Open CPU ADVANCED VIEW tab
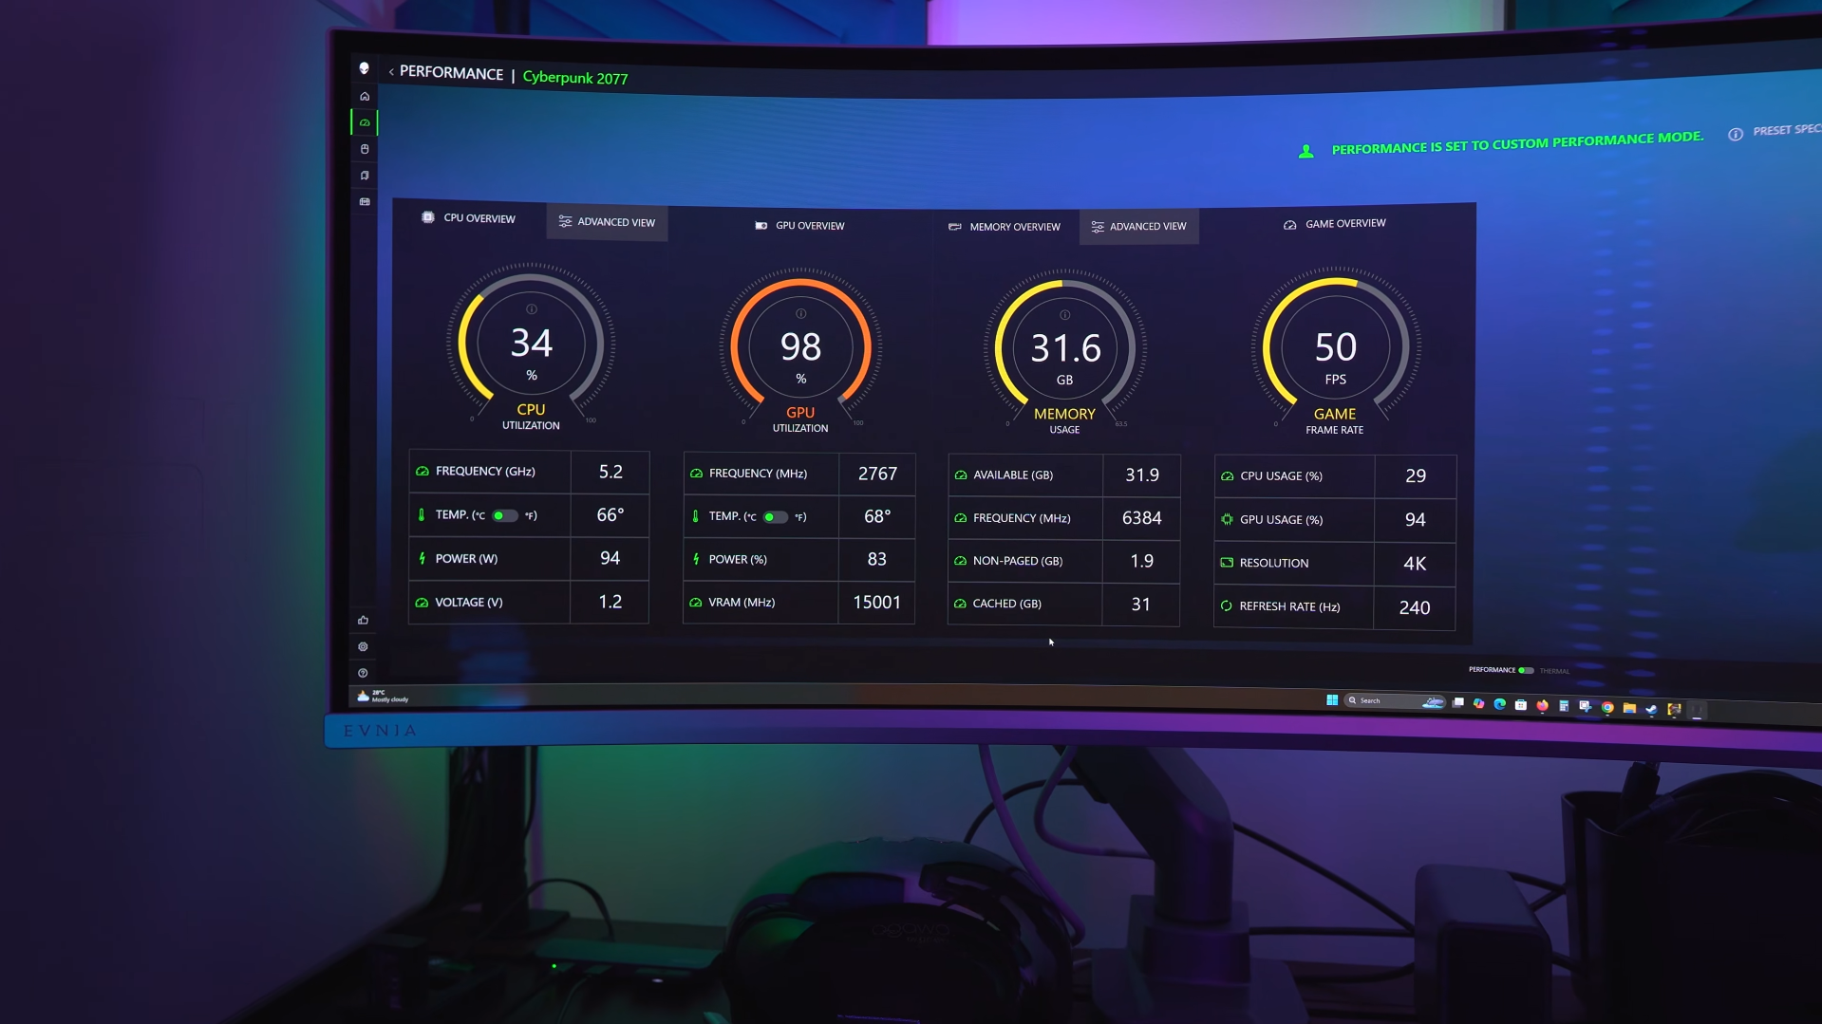The image size is (1822, 1024). pyautogui.click(x=607, y=222)
